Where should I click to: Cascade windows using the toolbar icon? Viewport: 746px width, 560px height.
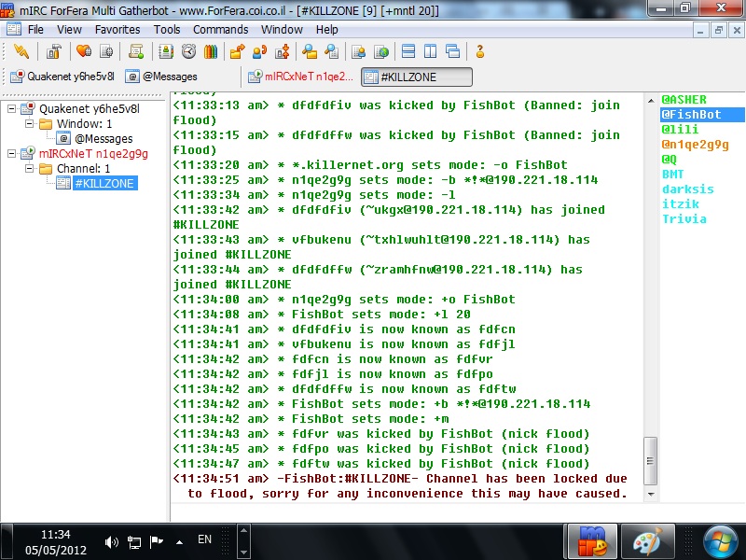[x=453, y=51]
